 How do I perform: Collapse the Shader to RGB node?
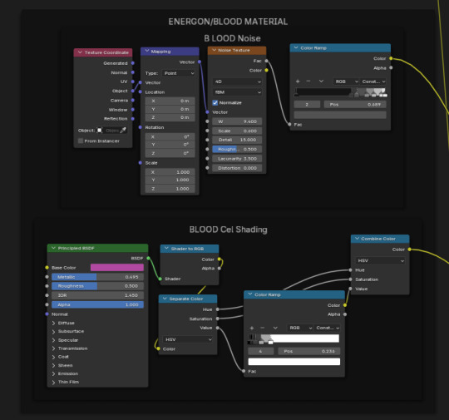point(166,249)
